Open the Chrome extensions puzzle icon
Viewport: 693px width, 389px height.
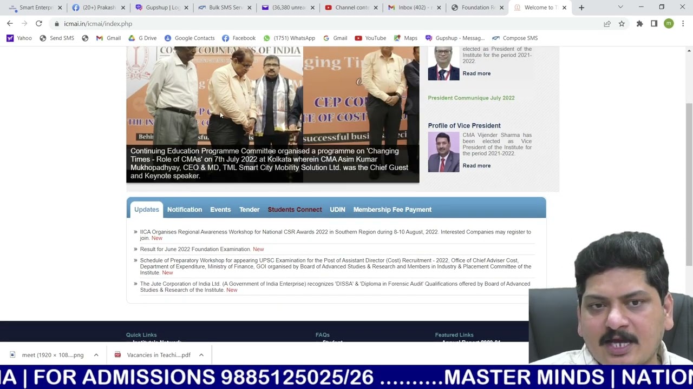coord(639,24)
